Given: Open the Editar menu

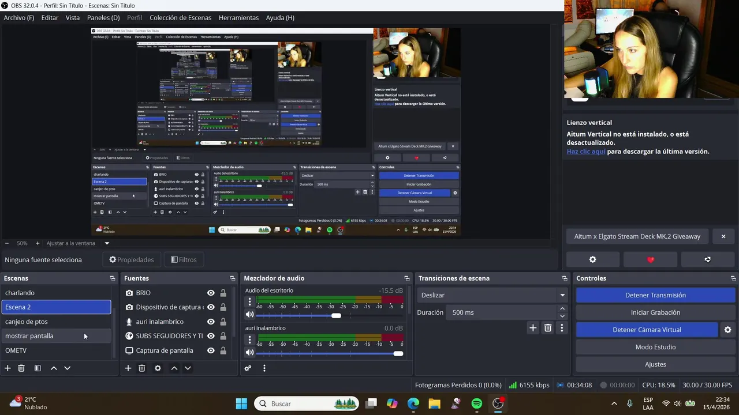Looking at the screenshot, I should coord(50,18).
